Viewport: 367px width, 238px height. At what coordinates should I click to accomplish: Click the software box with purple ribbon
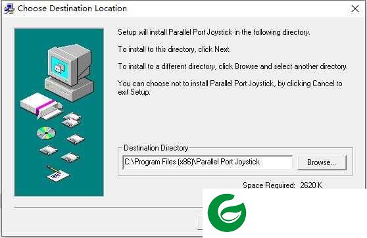coord(41,105)
